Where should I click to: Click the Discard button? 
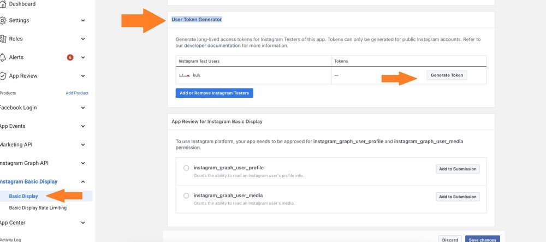click(450, 240)
